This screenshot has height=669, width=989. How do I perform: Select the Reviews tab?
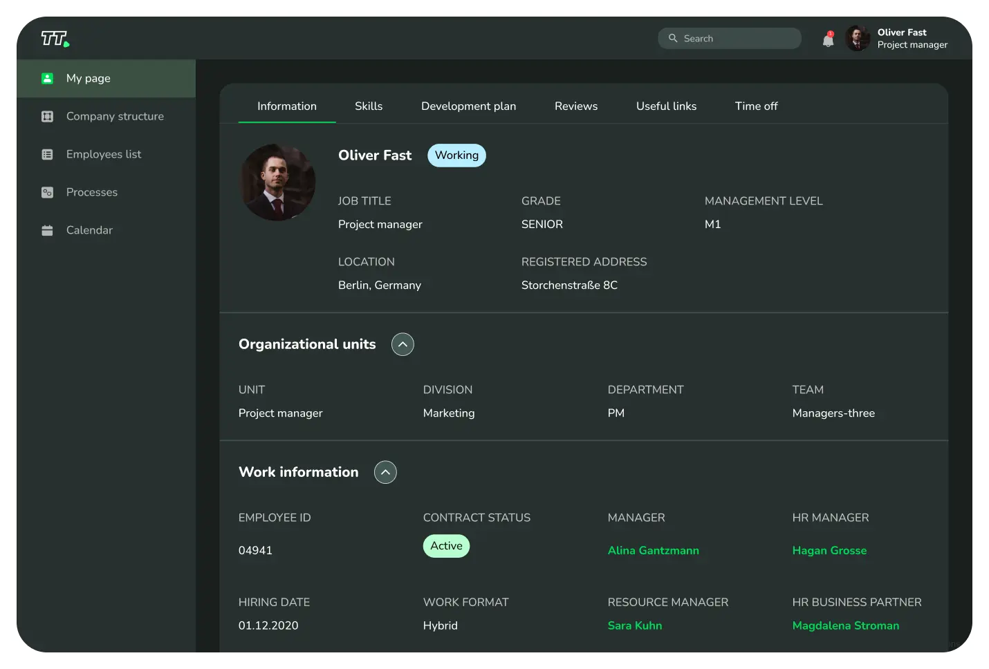[575, 106]
